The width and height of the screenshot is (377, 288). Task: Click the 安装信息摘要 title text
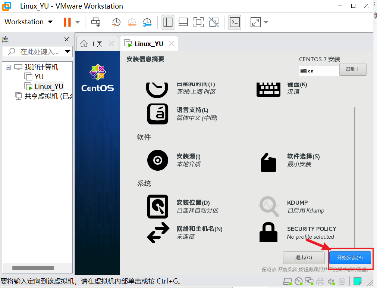point(145,59)
